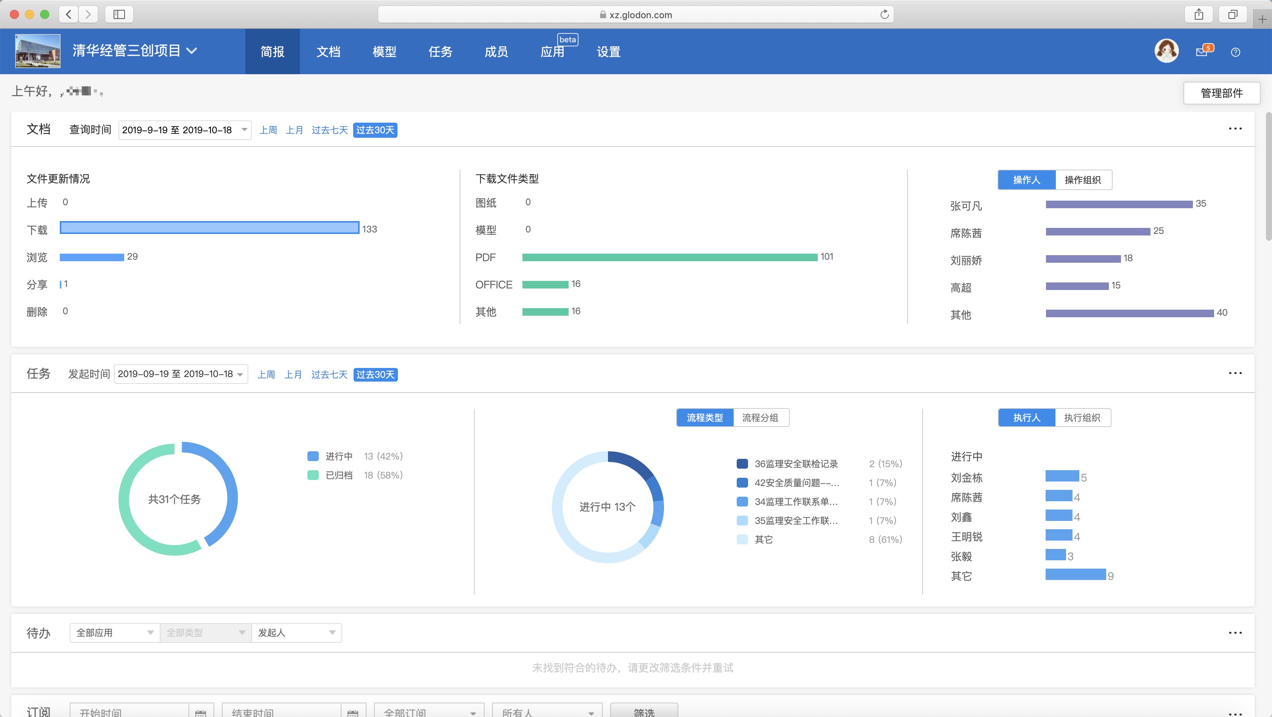Open the more options menu of the 文档 section
This screenshot has height=717, width=1272.
1235,128
